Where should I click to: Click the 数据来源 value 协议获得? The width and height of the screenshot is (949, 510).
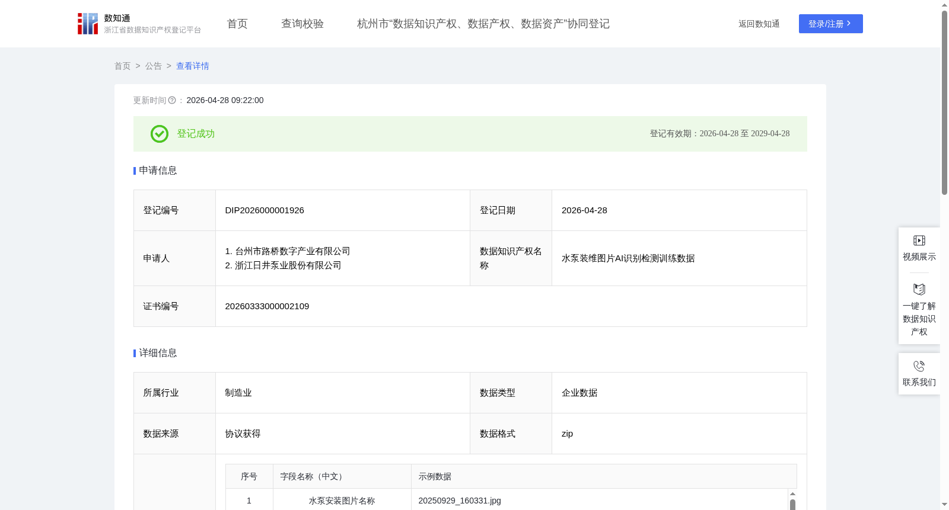(x=243, y=434)
